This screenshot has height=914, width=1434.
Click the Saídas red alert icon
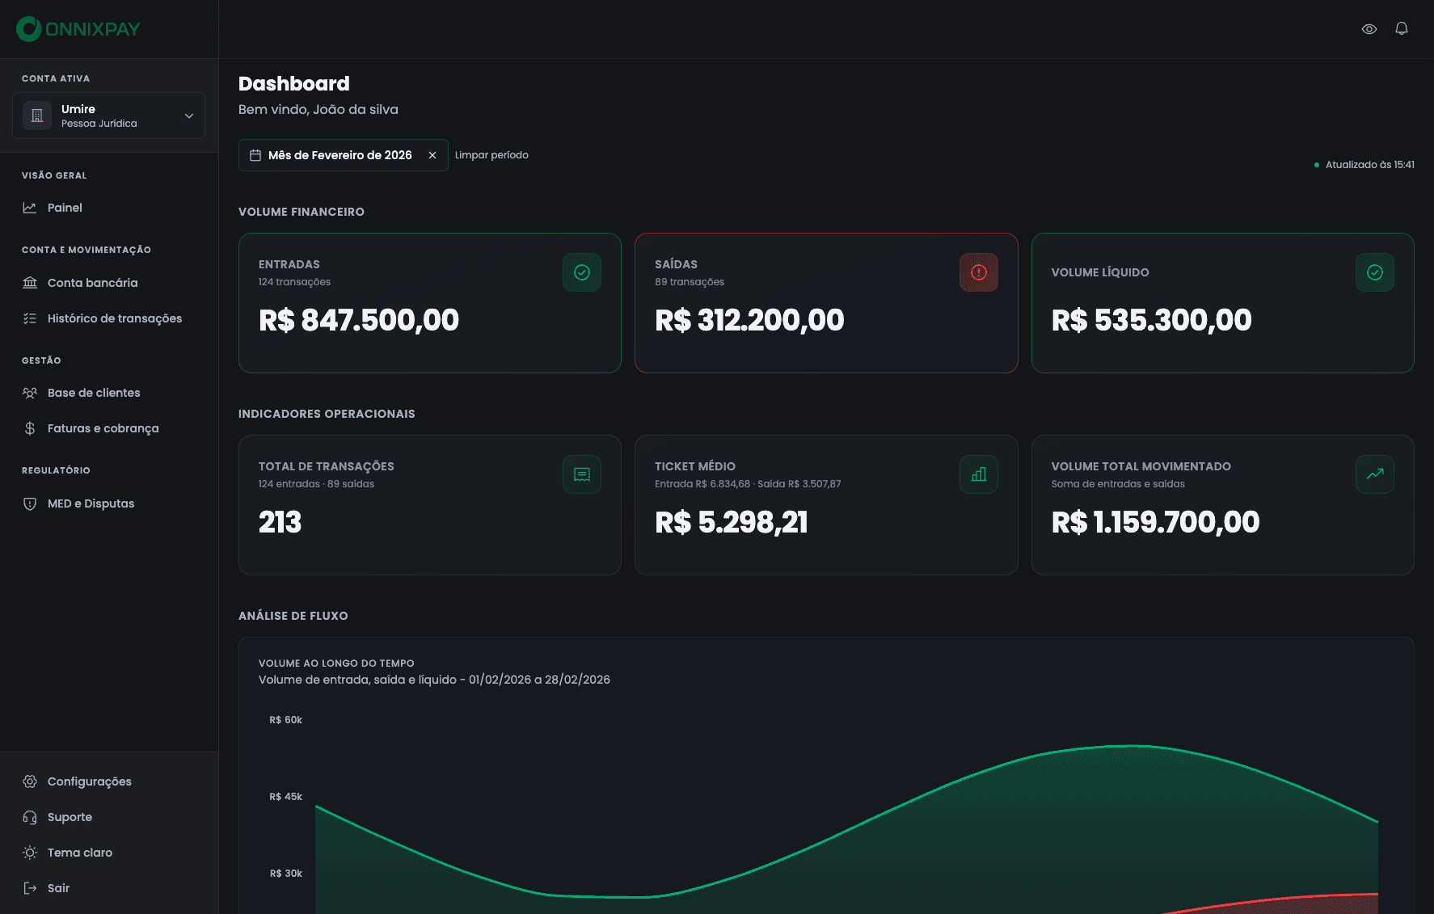(x=979, y=272)
